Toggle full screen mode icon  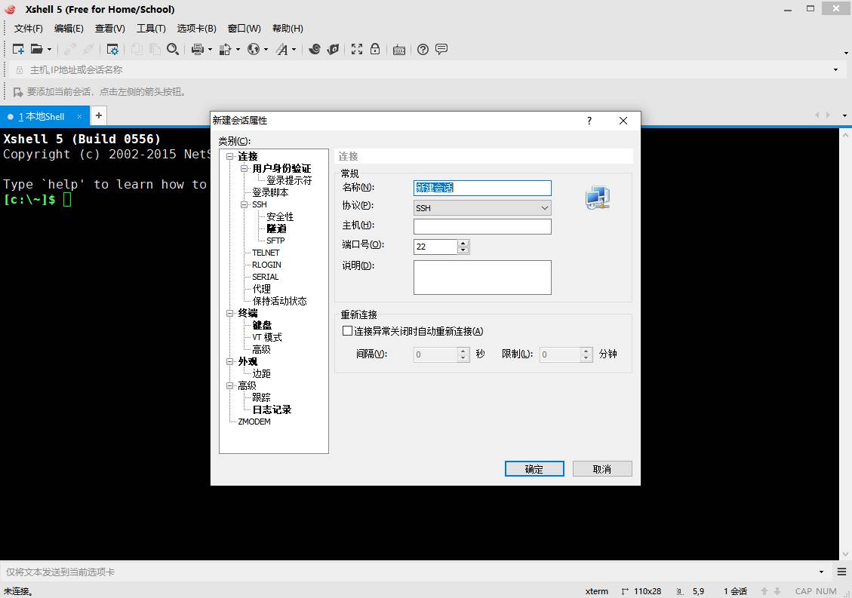click(x=356, y=50)
